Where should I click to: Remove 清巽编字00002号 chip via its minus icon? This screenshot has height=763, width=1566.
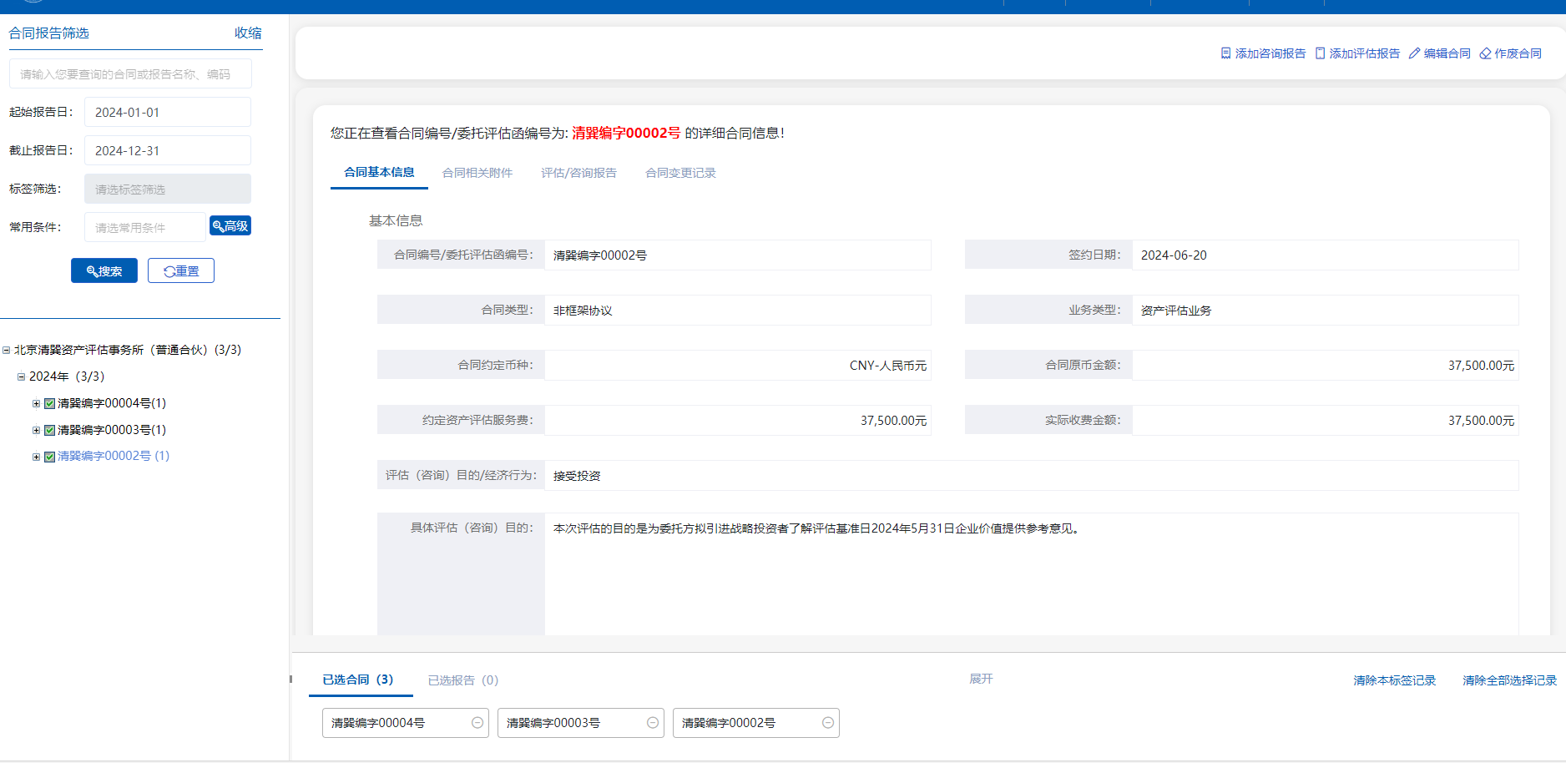pyautogui.click(x=828, y=723)
